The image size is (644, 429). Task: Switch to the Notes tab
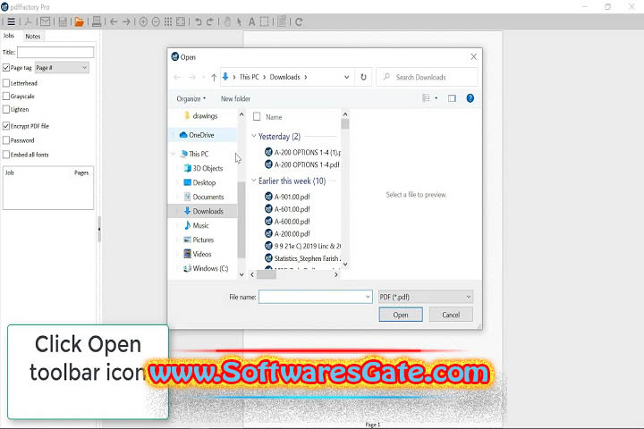pyautogui.click(x=33, y=36)
